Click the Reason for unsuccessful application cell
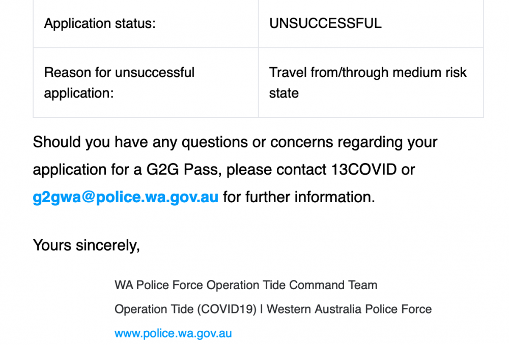 point(146,83)
